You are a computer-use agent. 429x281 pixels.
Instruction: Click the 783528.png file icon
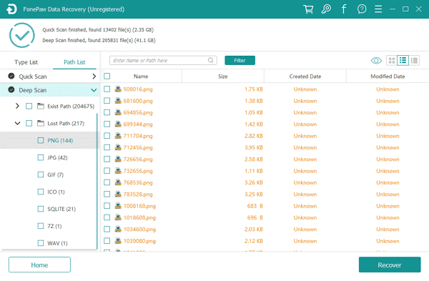(x=118, y=194)
